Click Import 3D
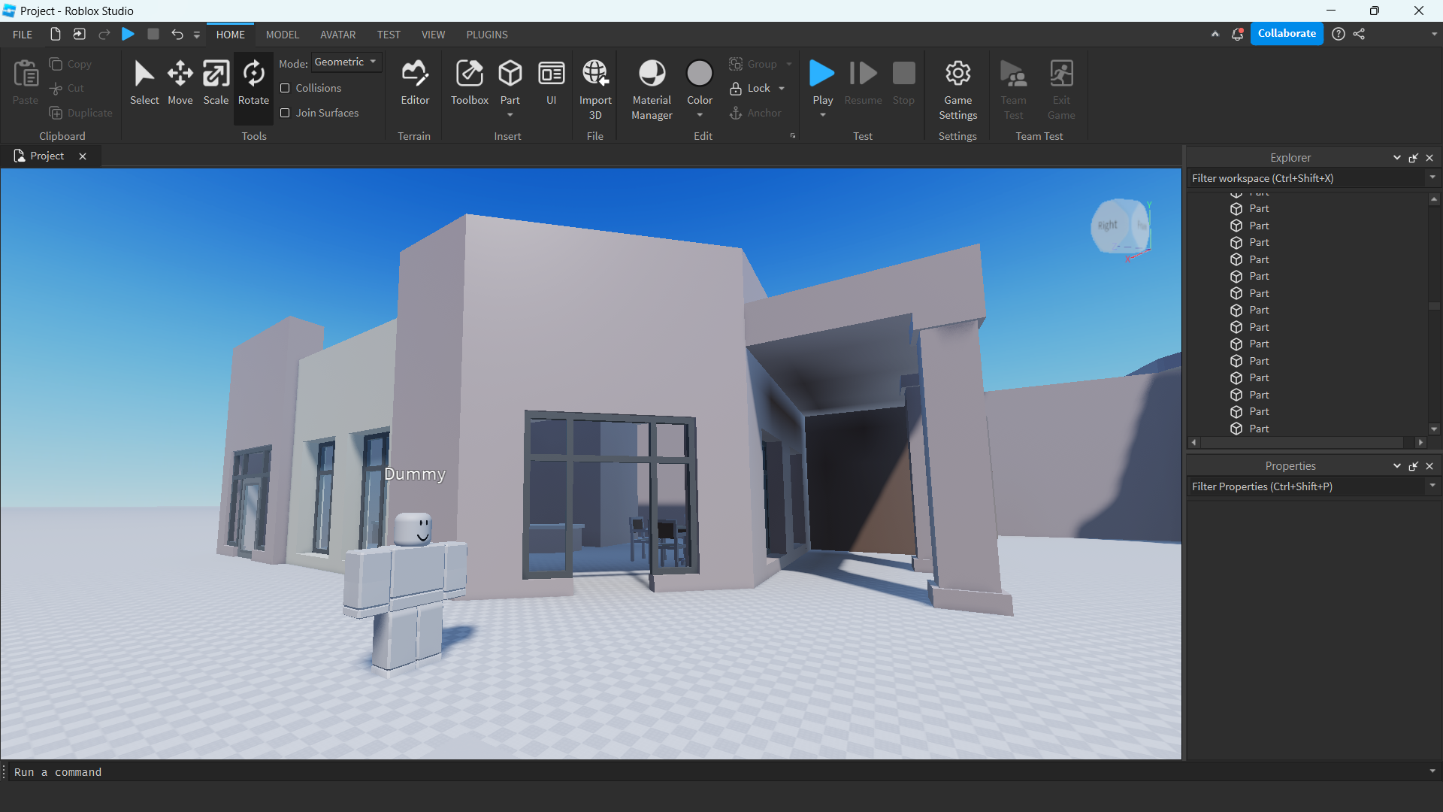This screenshot has width=1443, height=812. (x=595, y=89)
